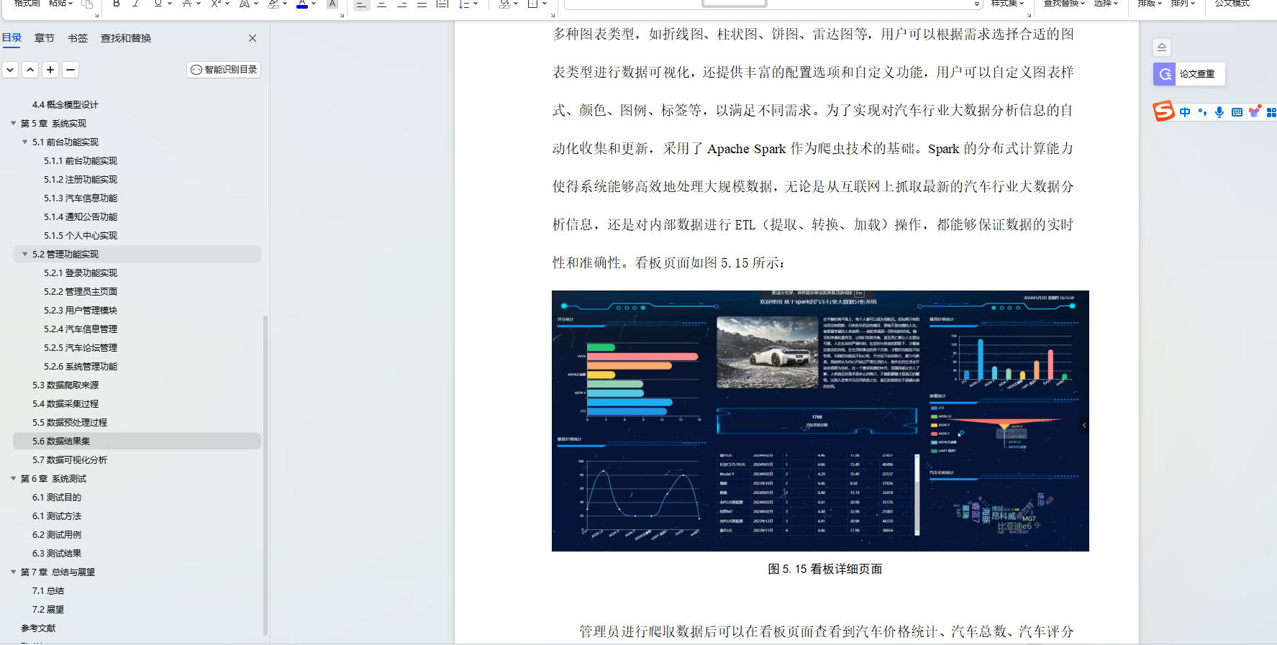Align paragraph text to the left
The image size is (1277, 645).
(x=362, y=4)
